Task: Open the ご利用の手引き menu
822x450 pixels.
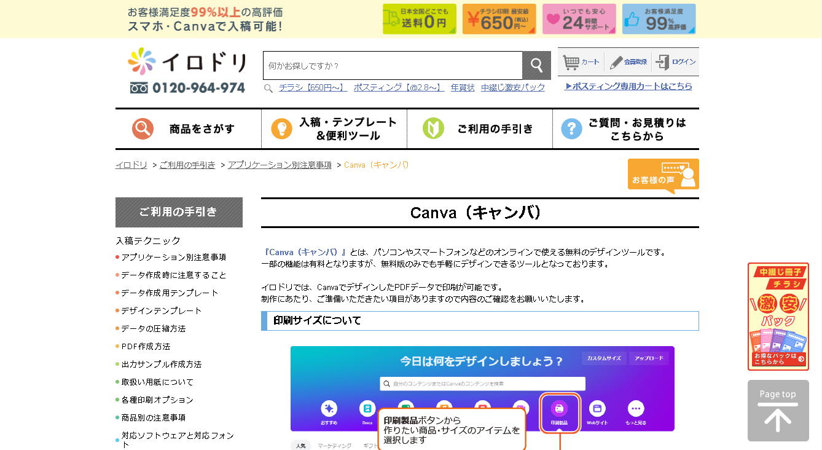Action: (x=480, y=129)
